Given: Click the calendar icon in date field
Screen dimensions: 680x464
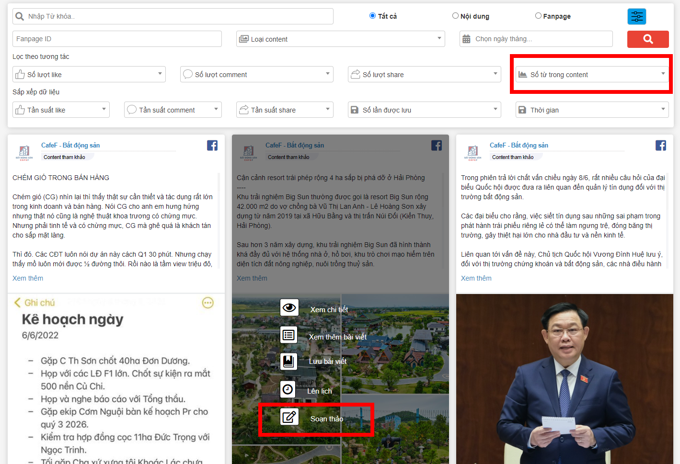Looking at the screenshot, I should click(x=466, y=39).
